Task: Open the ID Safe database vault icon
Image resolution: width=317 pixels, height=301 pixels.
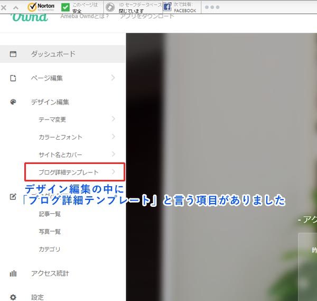Action: click(110, 7)
